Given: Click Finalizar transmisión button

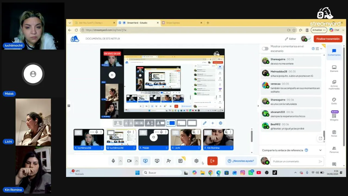Looking at the screenshot, I should 328,39.
